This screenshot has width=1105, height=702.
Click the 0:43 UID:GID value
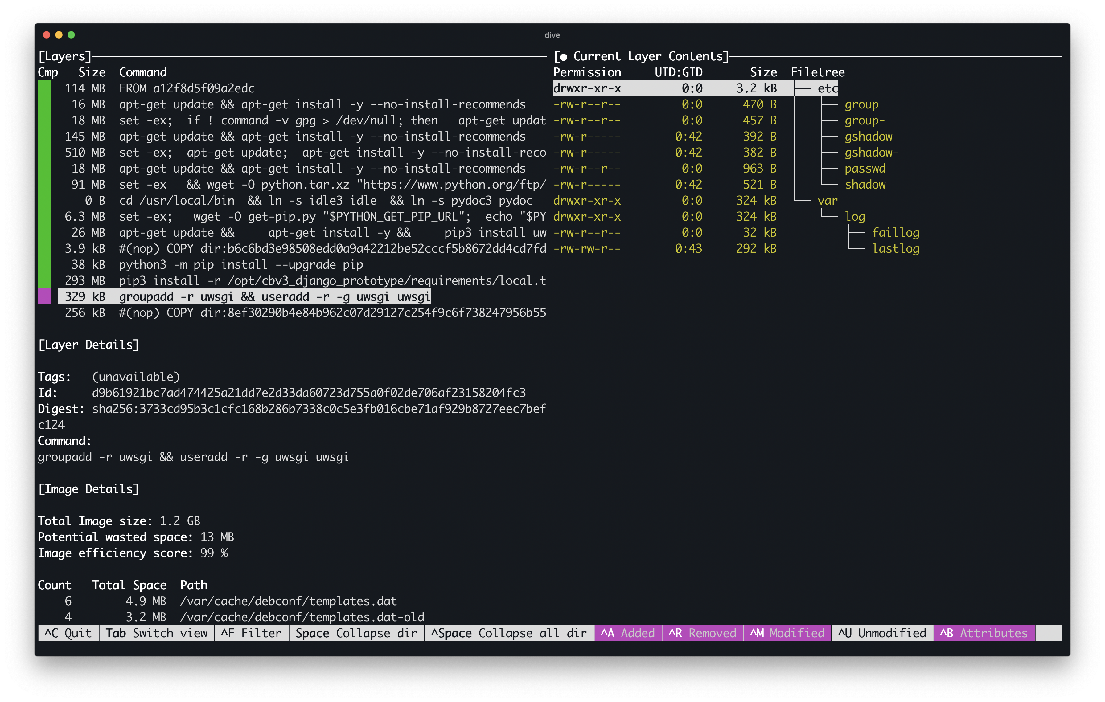[688, 248]
